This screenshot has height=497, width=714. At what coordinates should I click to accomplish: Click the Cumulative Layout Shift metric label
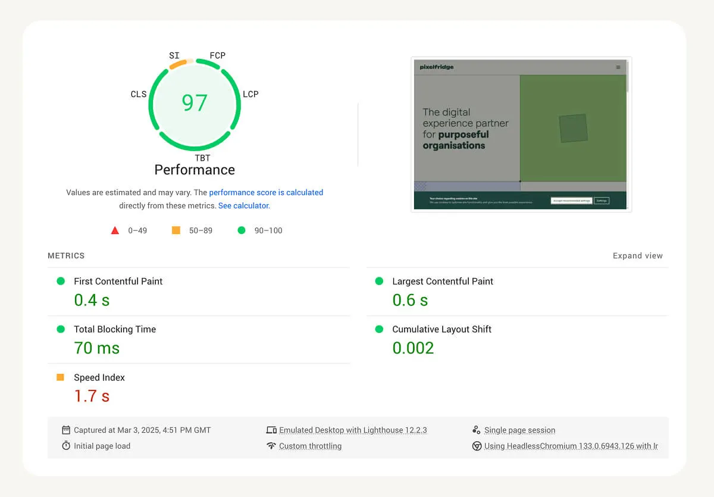coord(441,329)
